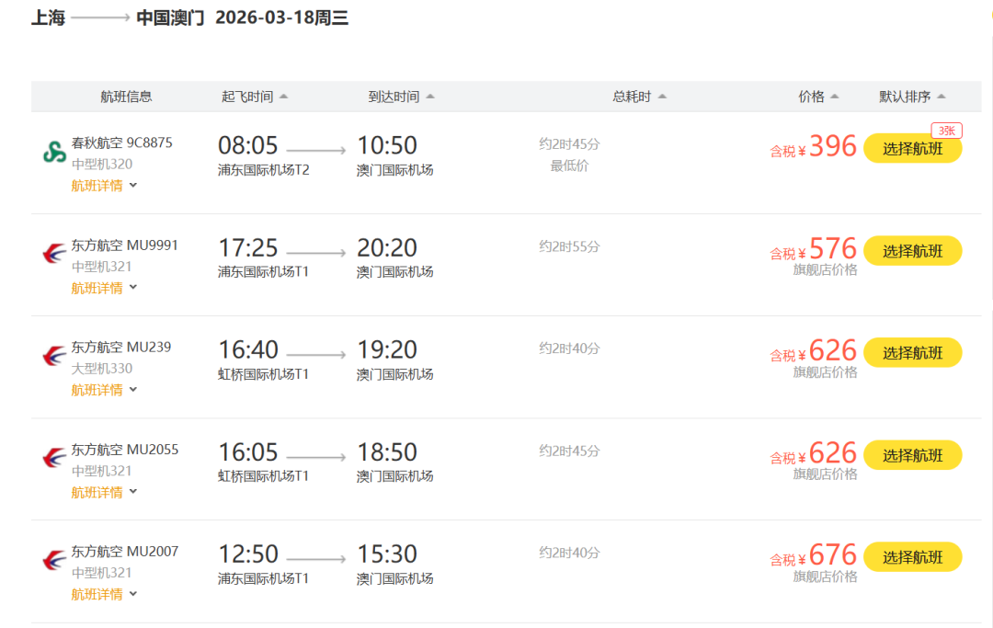Click China Eastern logo for flight MU2055
This screenshot has width=993, height=628.
(54, 458)
